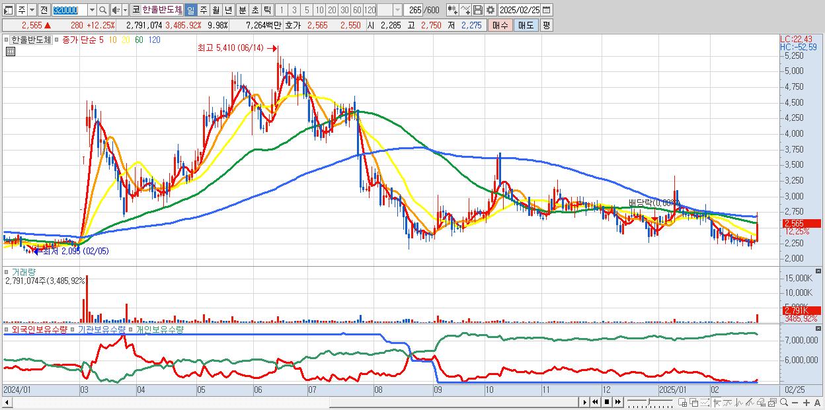Click the pencil line draw icon at bottom

[750, 402]
